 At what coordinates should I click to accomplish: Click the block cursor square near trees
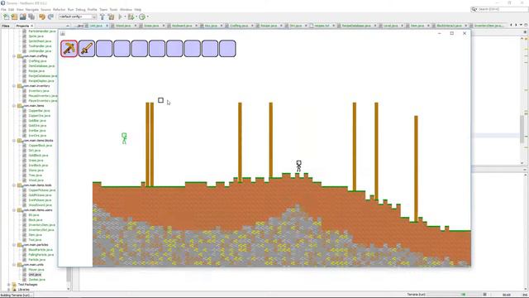[160, 100]
